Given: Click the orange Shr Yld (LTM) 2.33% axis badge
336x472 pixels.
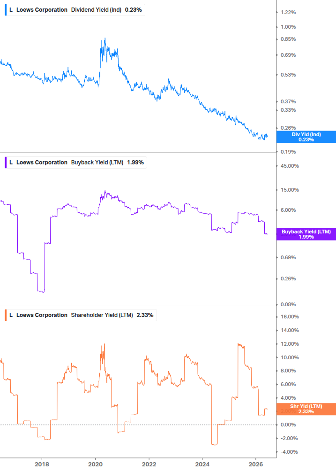Looking at the screenshot, I should 306,409.
